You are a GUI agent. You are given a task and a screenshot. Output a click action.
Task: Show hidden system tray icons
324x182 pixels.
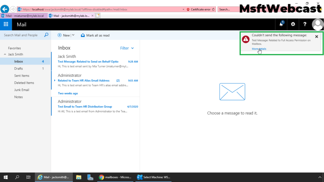pos(320,177)
